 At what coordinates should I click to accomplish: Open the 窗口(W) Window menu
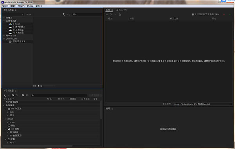[x=30, y=6]
